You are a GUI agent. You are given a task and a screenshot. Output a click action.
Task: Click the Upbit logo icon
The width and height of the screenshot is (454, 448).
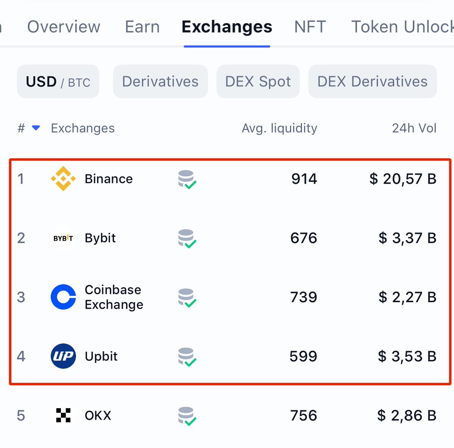click(x=63, y=356)
